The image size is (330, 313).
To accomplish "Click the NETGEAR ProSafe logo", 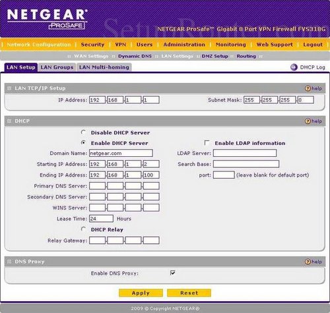I will click(48, 19).
